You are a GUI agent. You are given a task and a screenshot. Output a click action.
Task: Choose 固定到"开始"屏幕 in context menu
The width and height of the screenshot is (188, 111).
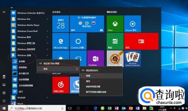(58, 63)
